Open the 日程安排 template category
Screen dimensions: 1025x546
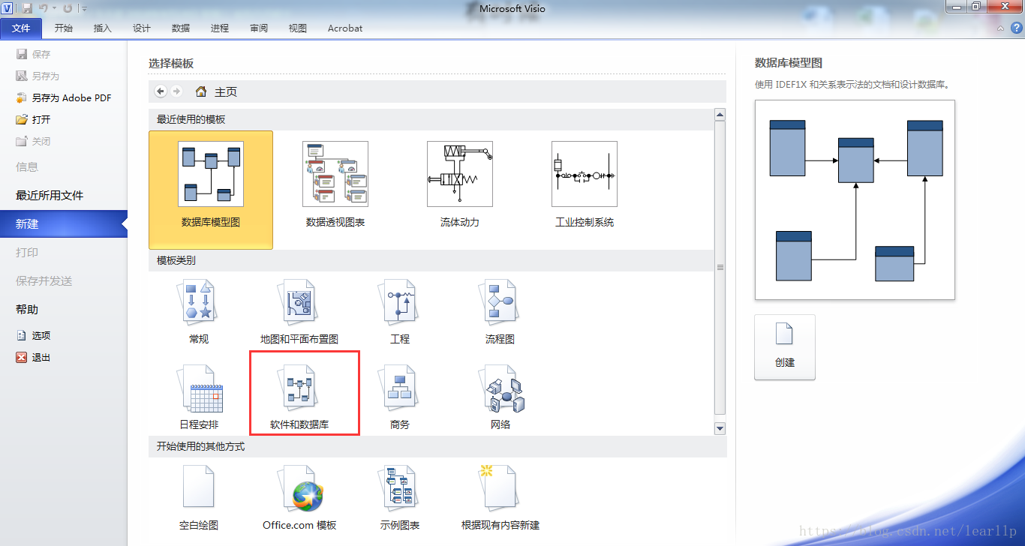pos(199,397)
